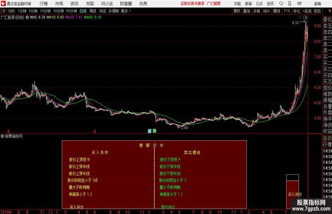Switch to the 30分钟 period tab
332x214 pixels.
[58, 11]
